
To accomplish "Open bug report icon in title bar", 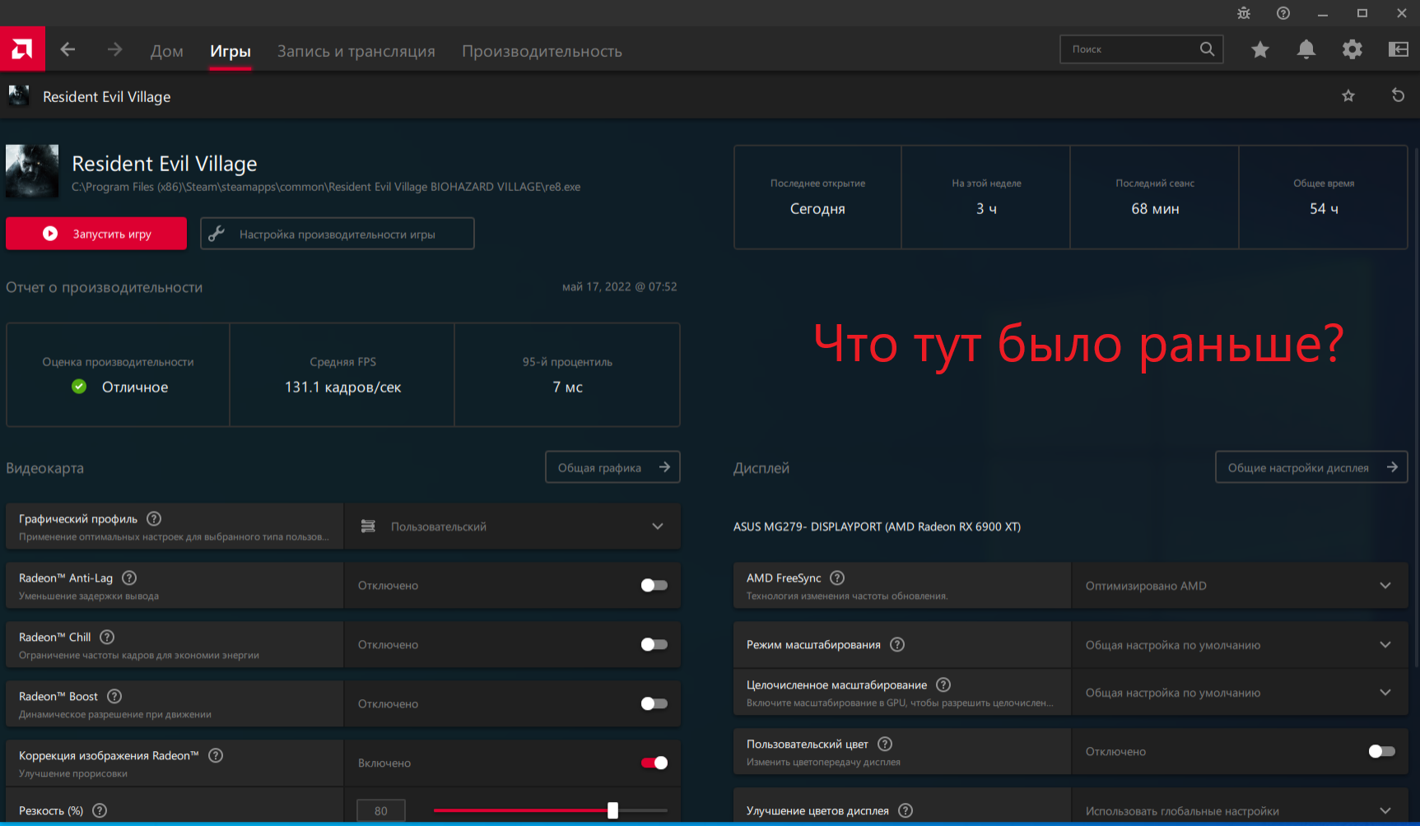I will pos(1244,13).
